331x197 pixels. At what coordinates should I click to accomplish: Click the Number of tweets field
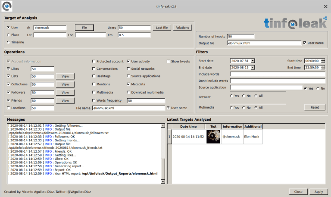pos(240,36)
